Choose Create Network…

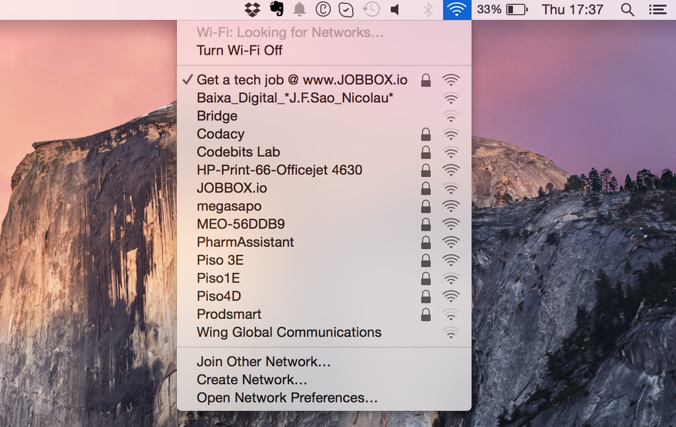coord(323,380)
